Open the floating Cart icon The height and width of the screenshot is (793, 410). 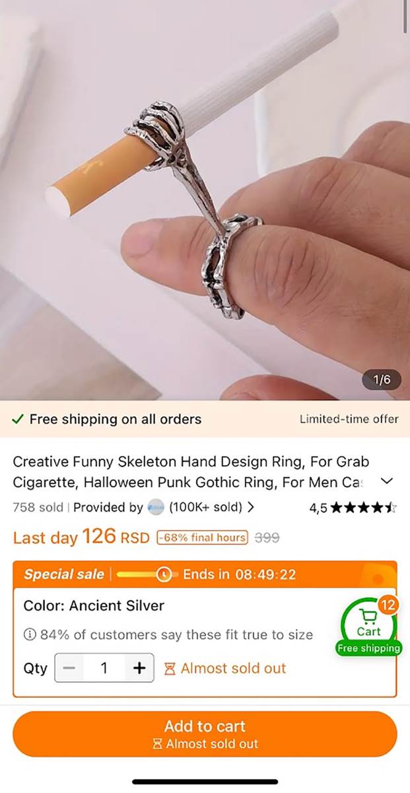click(369, 624)
